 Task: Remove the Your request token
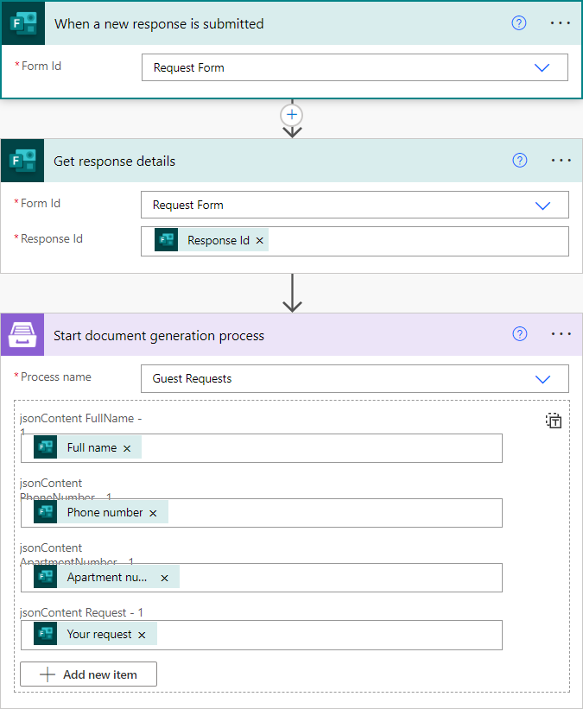[142, 635]
